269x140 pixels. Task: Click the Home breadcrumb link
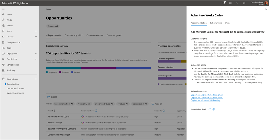(x=49, y=9)
